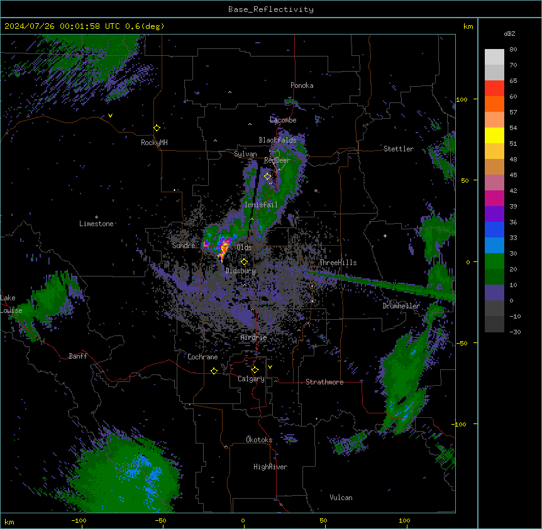Click the bottom axis -50 km tick label
Screen dimensions: 542x529
click(x=160, y=520)
